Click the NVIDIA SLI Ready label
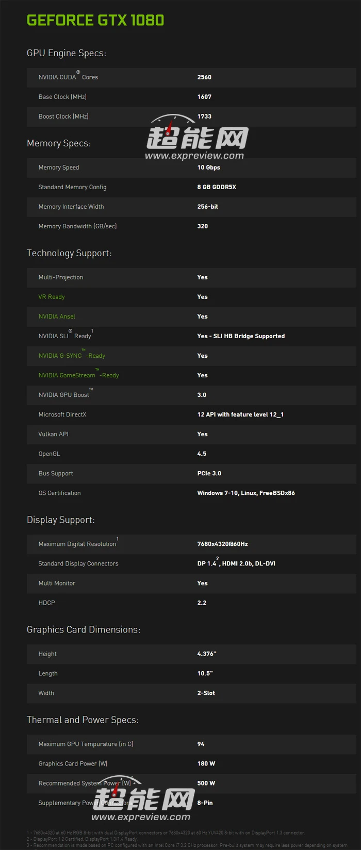 coord(65,335)
